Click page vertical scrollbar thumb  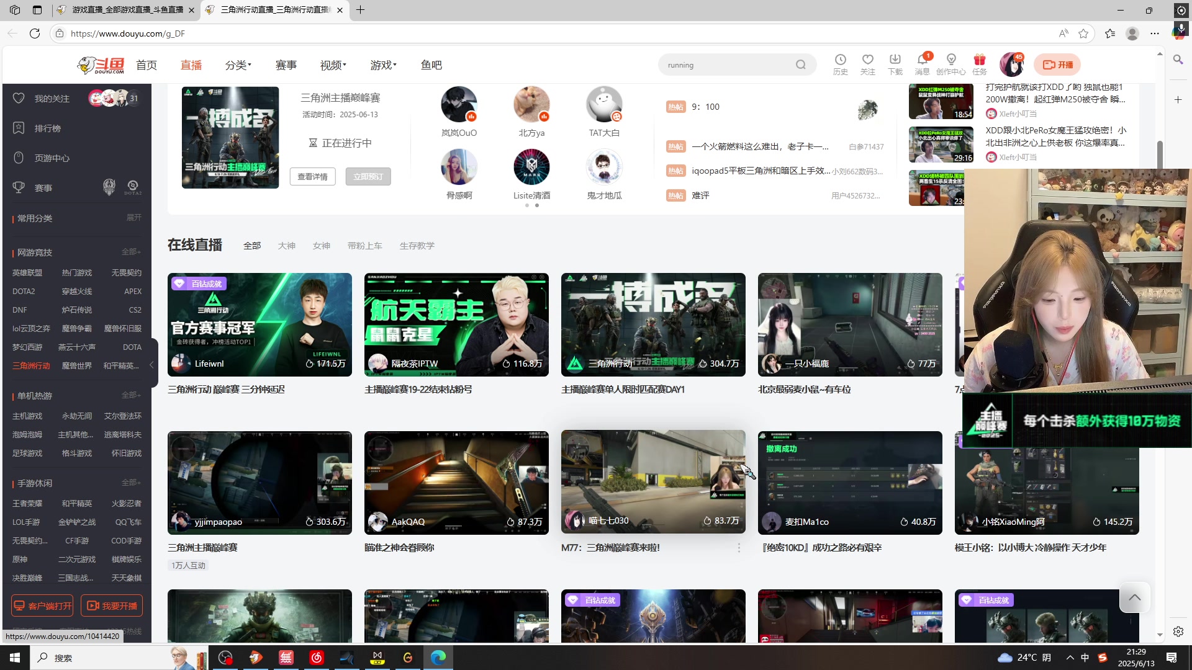click(x=1159, y=155)
